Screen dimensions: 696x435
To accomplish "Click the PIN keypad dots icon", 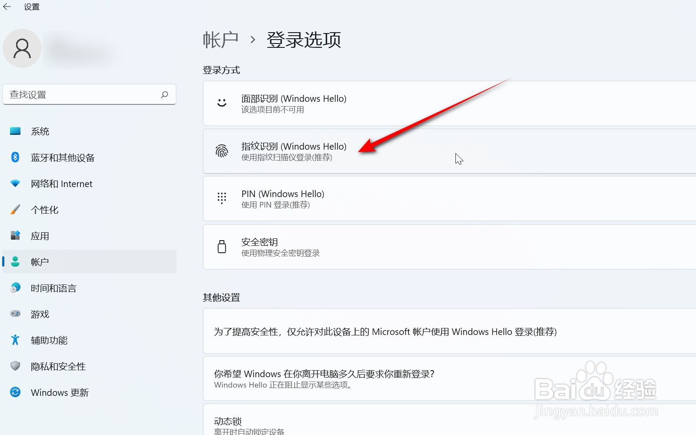I will click(x=222, y=198).
